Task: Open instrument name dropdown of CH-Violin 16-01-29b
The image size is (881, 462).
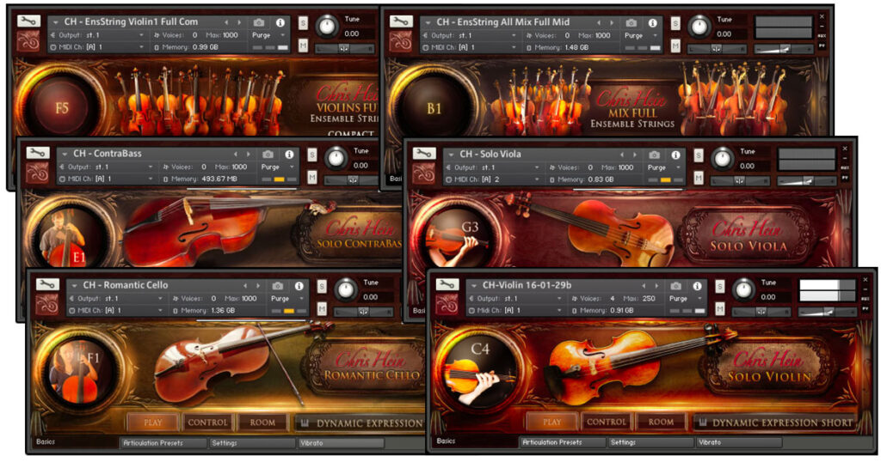Action: tap(473, 285)
